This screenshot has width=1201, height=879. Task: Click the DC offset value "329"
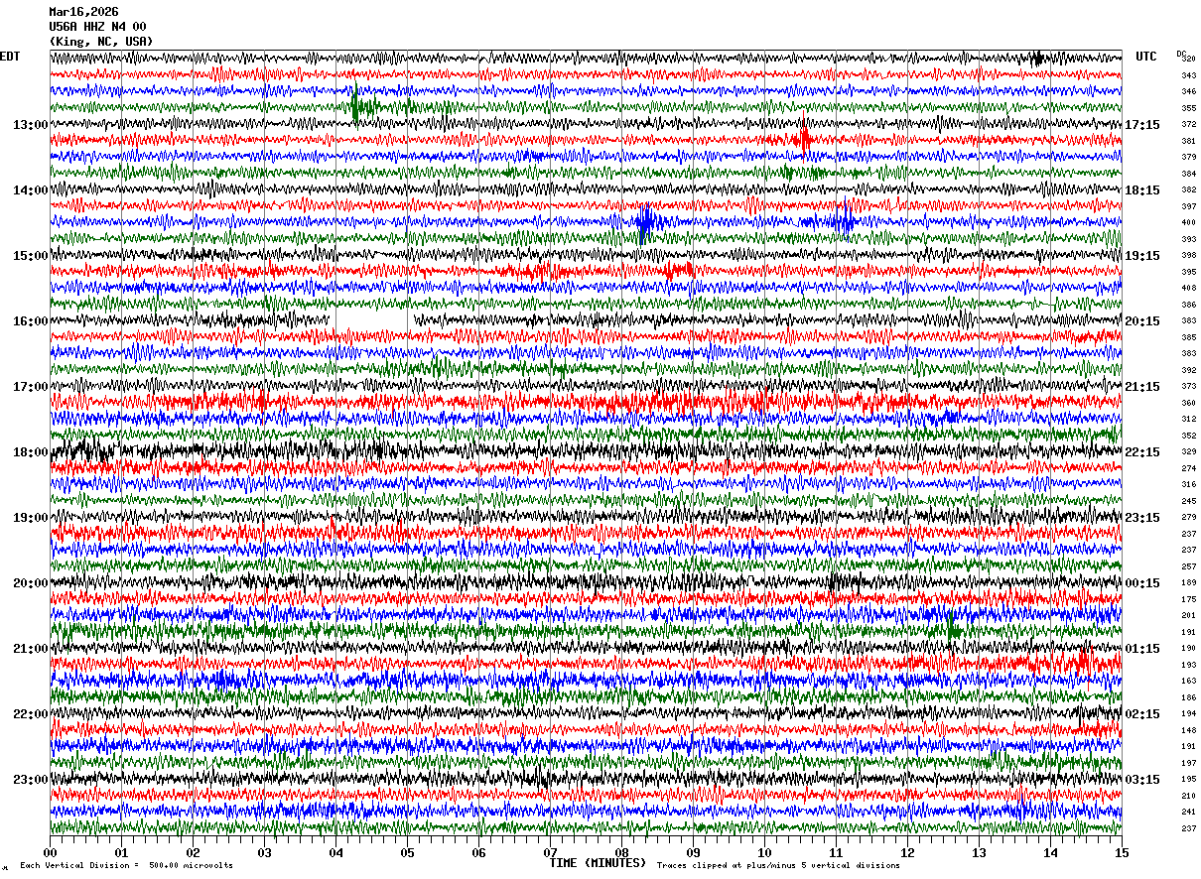1188,451
